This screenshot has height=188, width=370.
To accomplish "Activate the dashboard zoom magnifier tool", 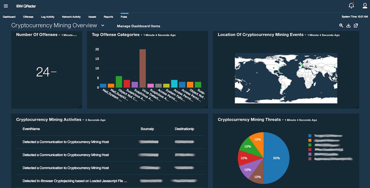I will pos(341,25).
